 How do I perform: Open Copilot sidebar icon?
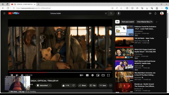(167, 8)
